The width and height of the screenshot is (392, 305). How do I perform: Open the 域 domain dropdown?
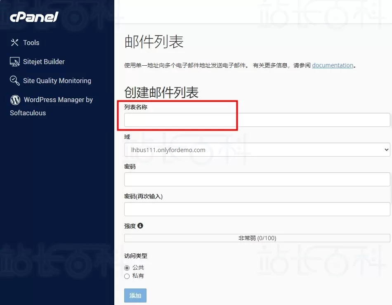(257, 150)
